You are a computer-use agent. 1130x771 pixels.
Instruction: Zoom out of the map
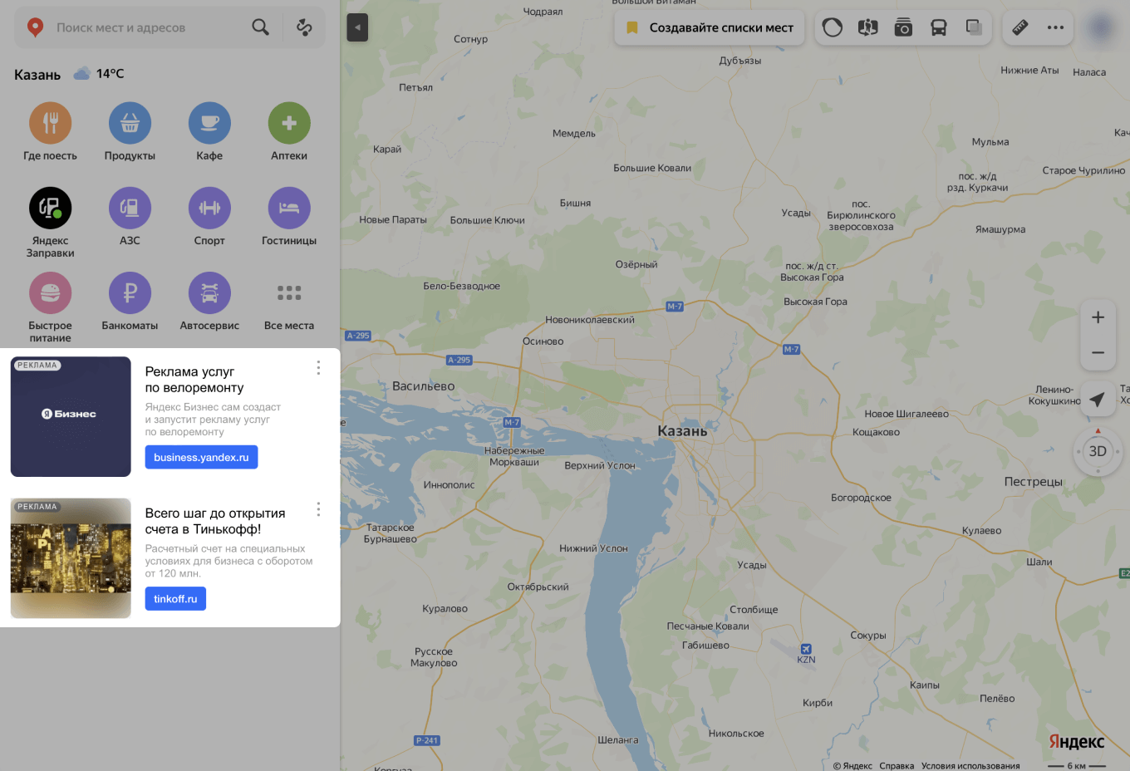(1098, 352)
